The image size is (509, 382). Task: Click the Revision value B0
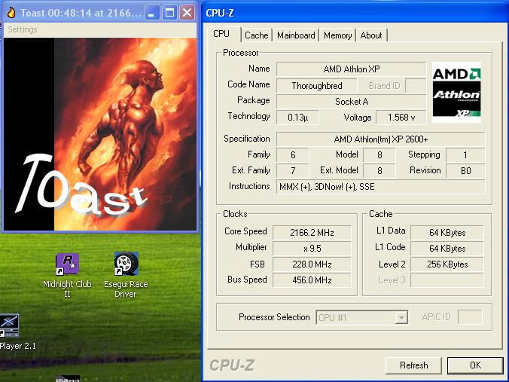(x=465, y=171)
